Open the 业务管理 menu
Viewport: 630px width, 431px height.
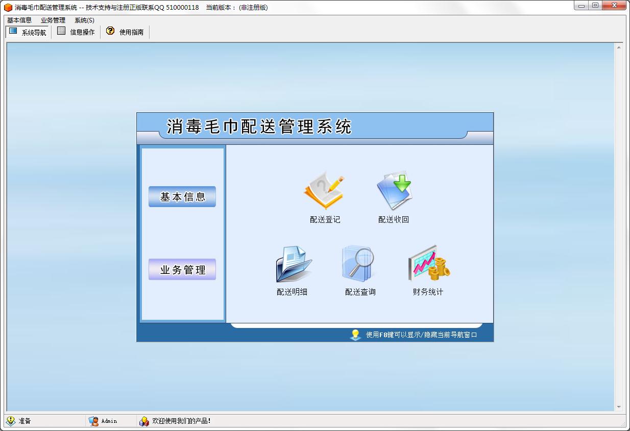point(53,20)
